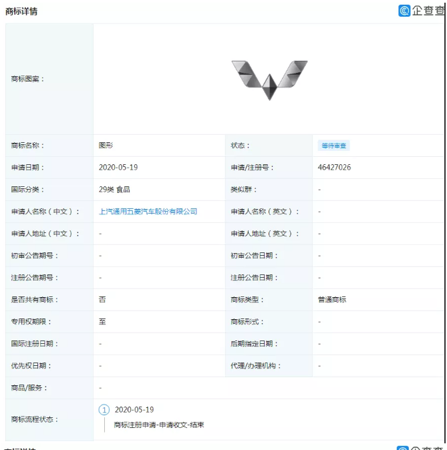Screen dimensions: 447x450
Task: Click the 2020-05-19 date in process status
Action: tap(134, 409)
